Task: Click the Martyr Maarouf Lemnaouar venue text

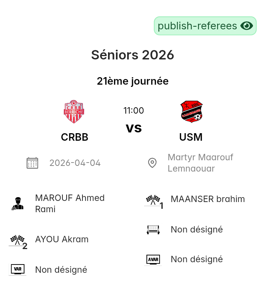Action: pos(200,163)
